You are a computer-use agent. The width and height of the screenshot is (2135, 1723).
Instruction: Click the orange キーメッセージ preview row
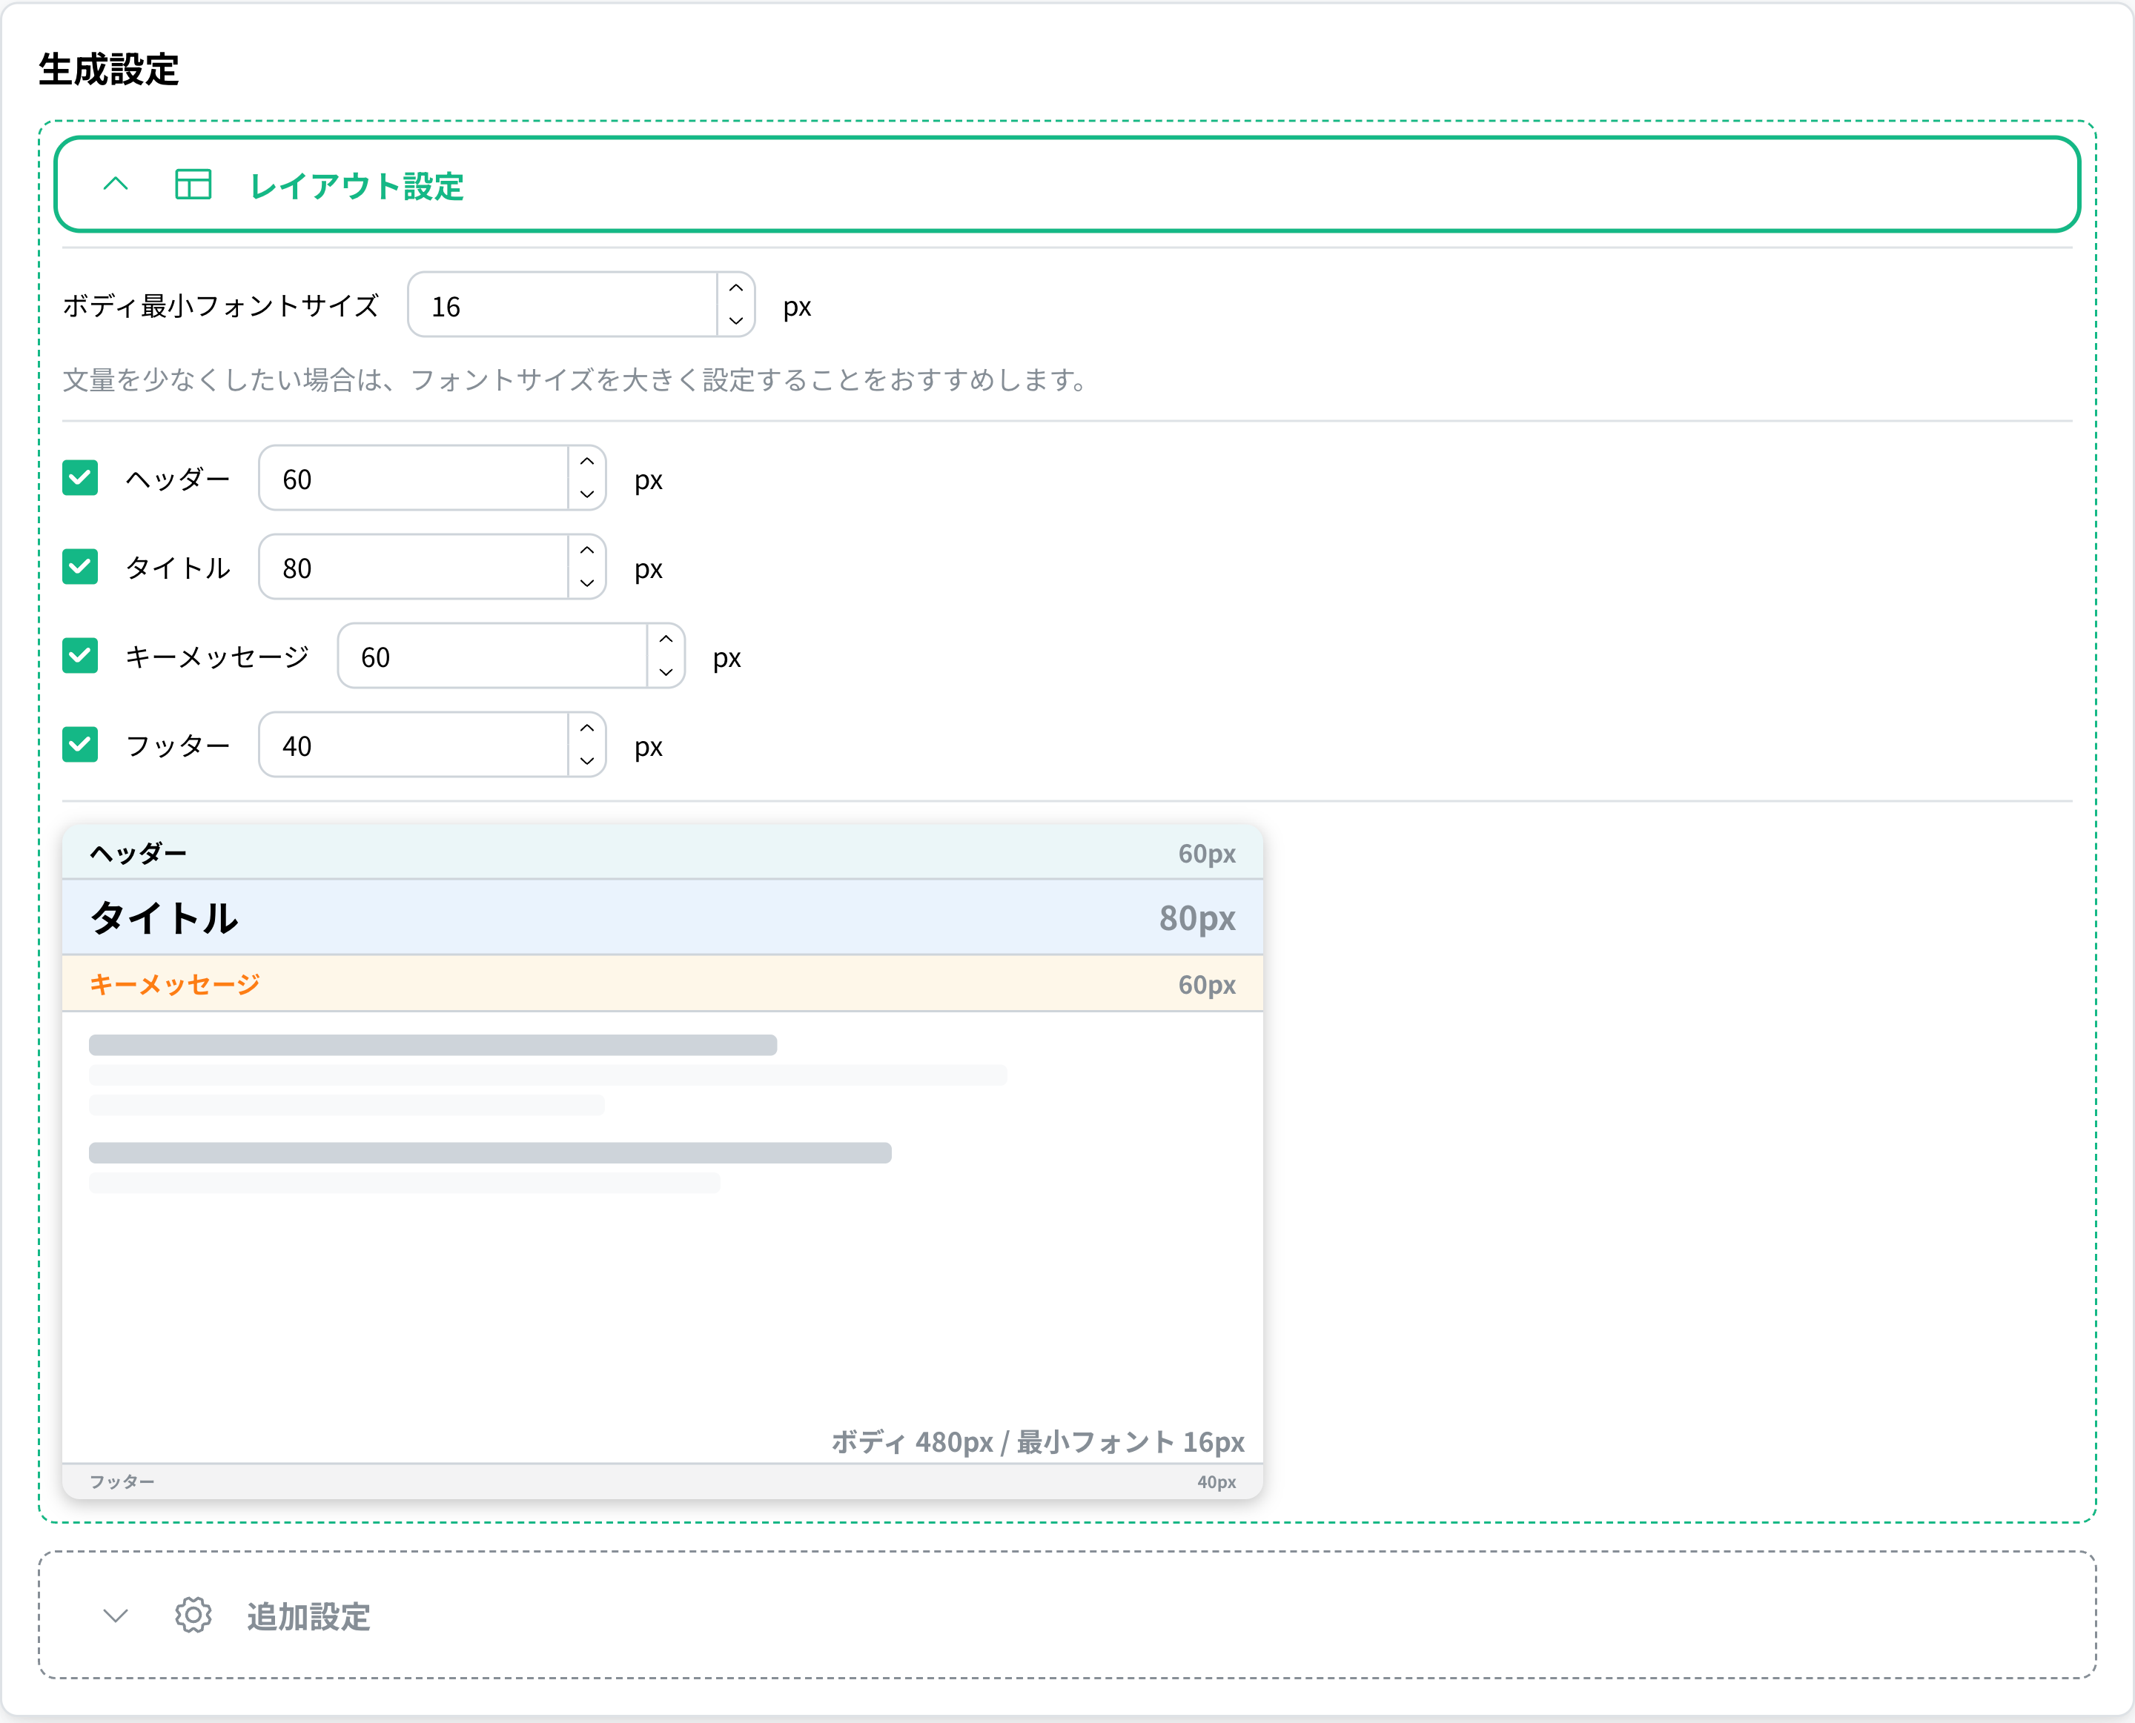click(662, 985)
